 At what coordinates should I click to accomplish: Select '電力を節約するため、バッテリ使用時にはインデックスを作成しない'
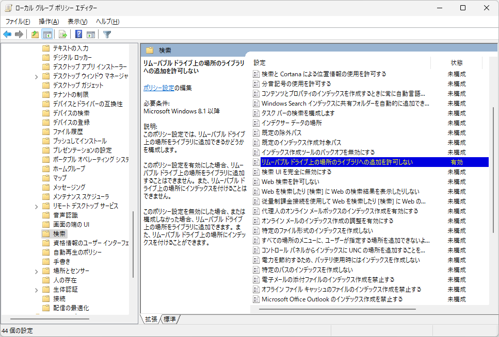(x=341, y=260)
